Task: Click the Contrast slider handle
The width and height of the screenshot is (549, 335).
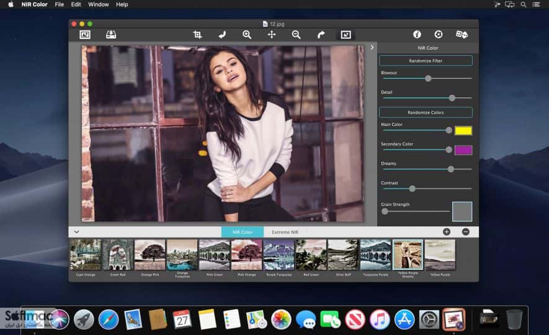Action: tap(412, 189)
